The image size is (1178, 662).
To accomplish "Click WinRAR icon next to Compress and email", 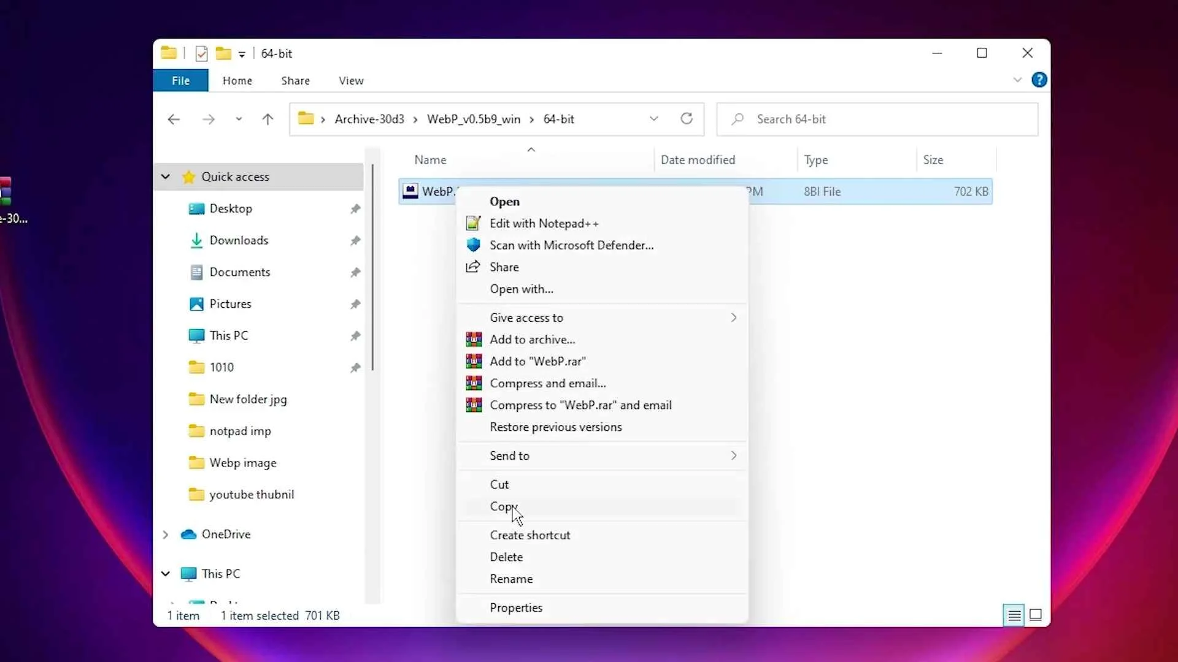I will click(473, 383).
